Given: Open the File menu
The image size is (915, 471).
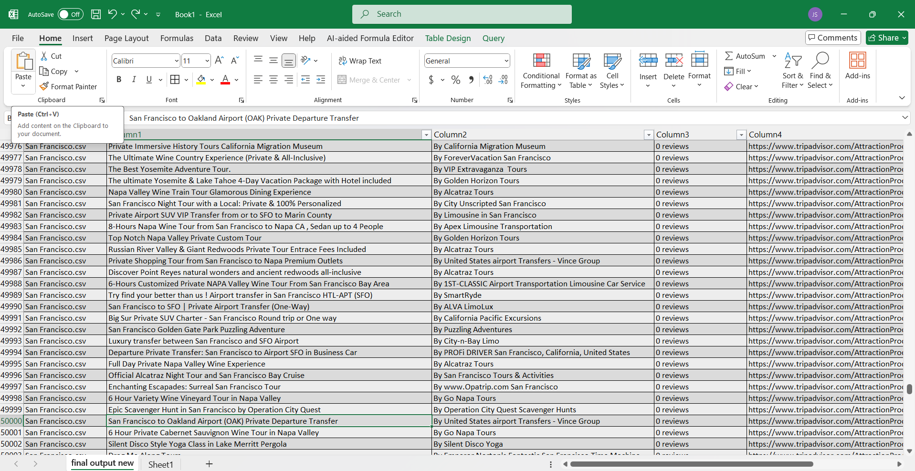Looking at the screenshot, I should 18,38.
